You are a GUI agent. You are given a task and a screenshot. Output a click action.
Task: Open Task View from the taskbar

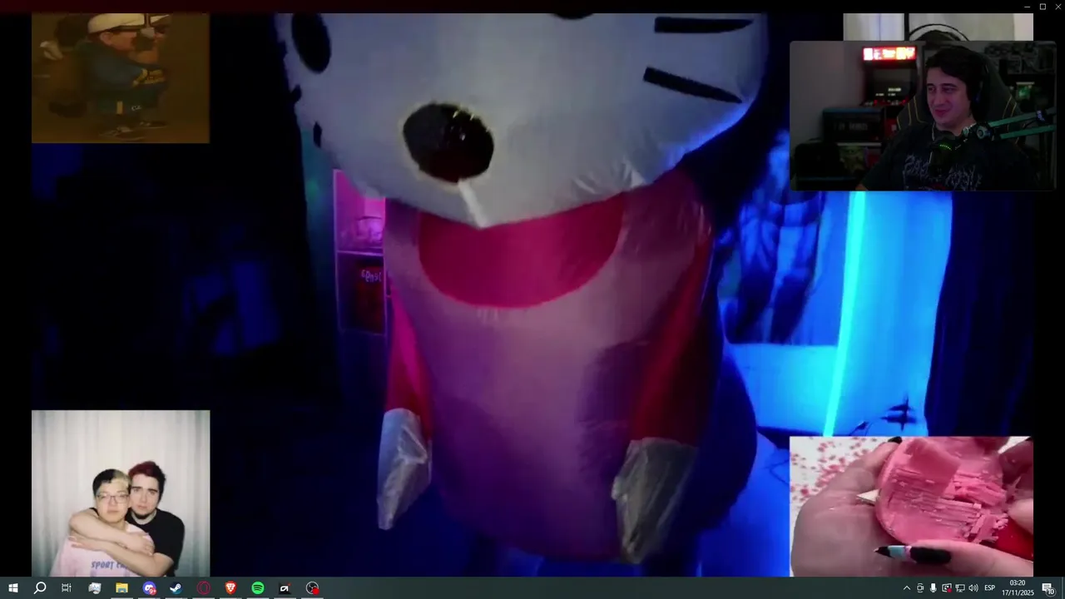pos(67,588)
